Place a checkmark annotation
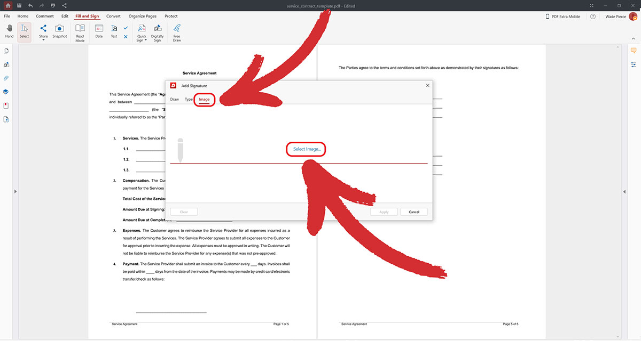Viewport: 641px width, 341px height. coord(126,28)
